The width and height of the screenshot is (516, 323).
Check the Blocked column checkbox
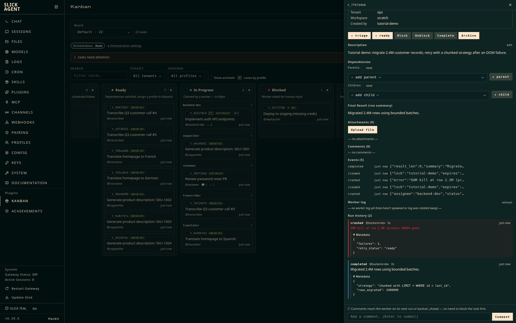tap(264, 90)
